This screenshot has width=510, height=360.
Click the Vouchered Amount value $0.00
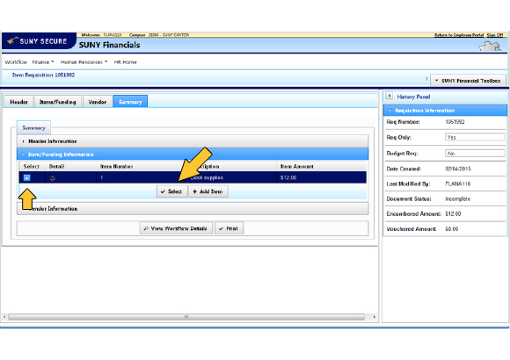point(451,229)
